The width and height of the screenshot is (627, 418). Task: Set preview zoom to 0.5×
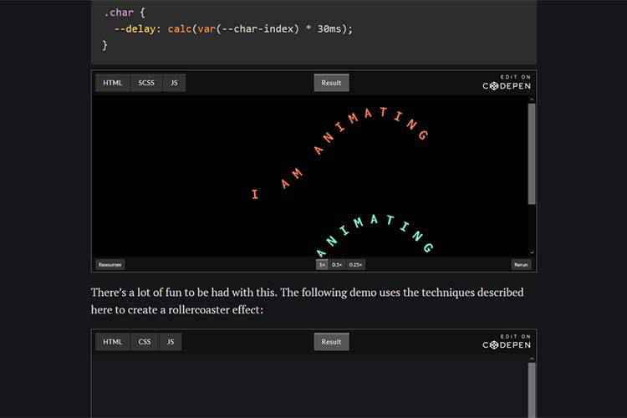pyautogui.click(x=337, y=264)
